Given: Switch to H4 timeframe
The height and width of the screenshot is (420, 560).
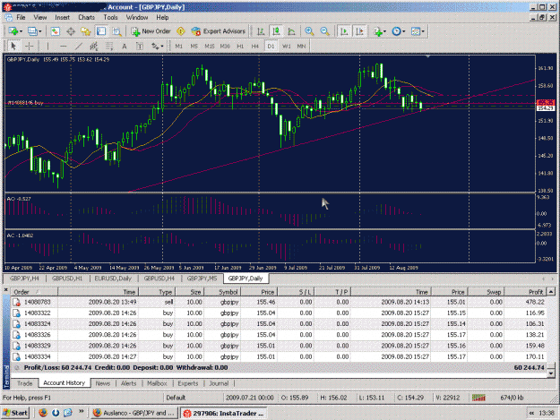Looking at the screenshot, I should (255, 46).
